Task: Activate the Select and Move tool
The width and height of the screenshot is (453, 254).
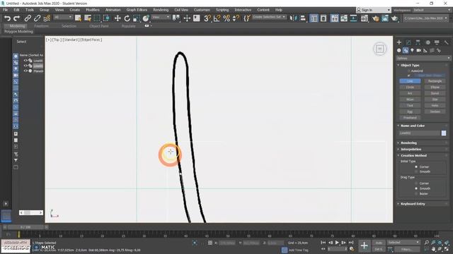Action: [117, 18]
